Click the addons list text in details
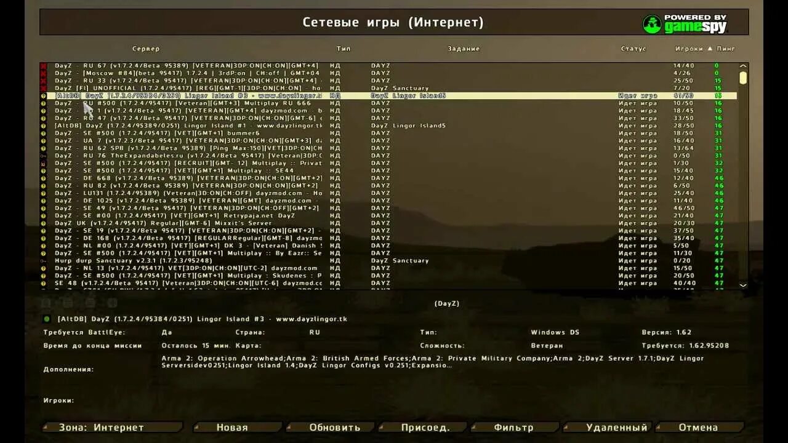The height and width of the screenshot is (443, 788). 433,362
